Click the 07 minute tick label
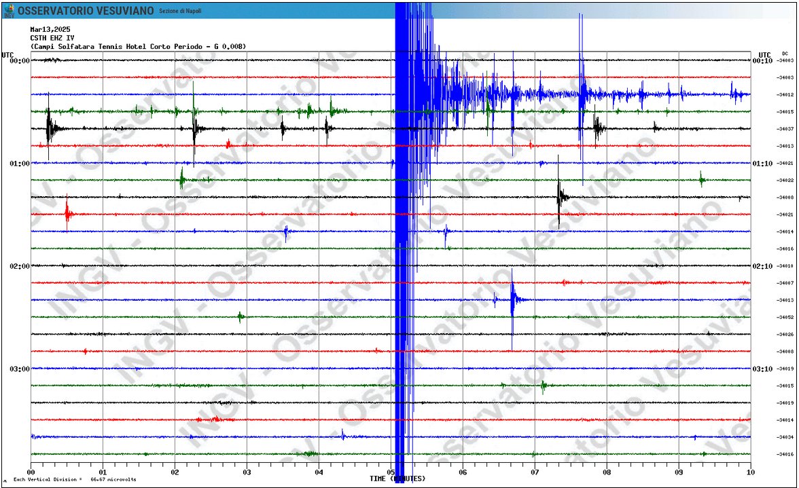The width and height of the screenshot is (799, 488). click(535, 472)
